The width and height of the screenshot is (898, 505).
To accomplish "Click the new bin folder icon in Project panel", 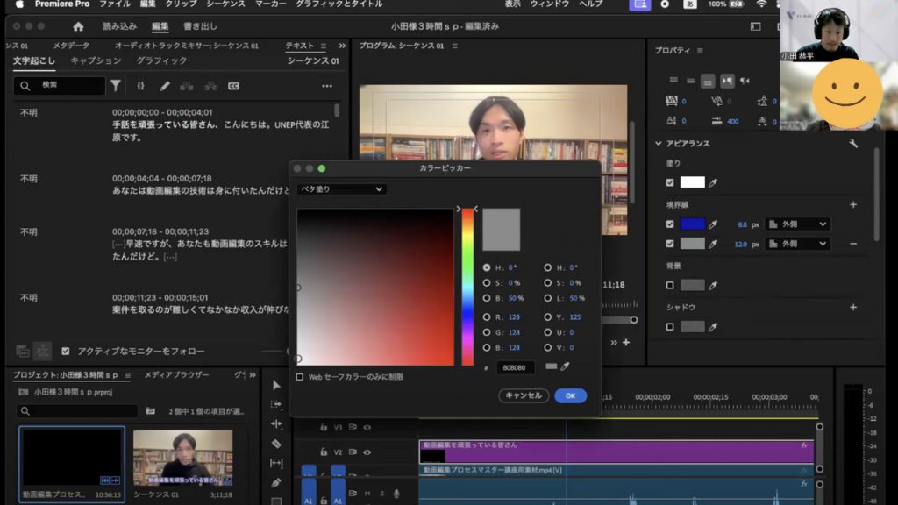I will click(x=150, y=411).
